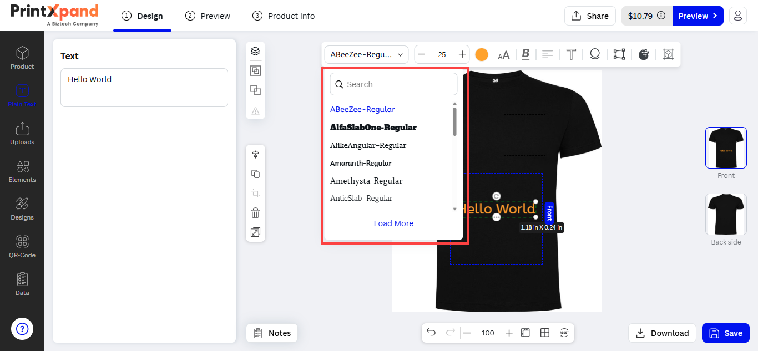The image size is (758, 351).
Task: Collapse the ABeeZee-Regular font dropdown
Action: pos(366,54)
